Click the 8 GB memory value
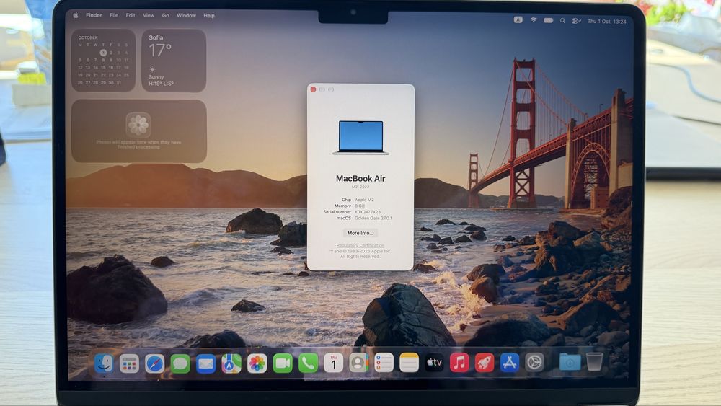Screen dimensions: 721x406 (360, 206)
